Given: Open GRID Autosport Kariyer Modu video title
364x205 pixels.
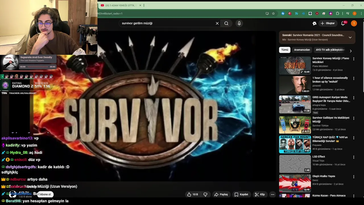Looking at the screenshot, I should [331, 99].
